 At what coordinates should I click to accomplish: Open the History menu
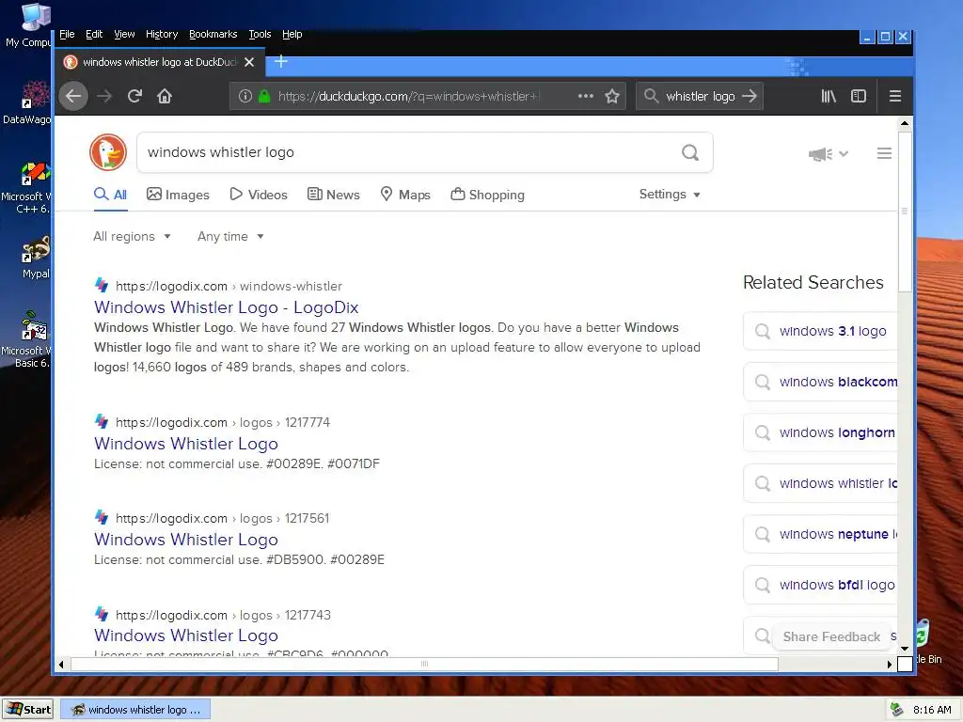point(162,35)
